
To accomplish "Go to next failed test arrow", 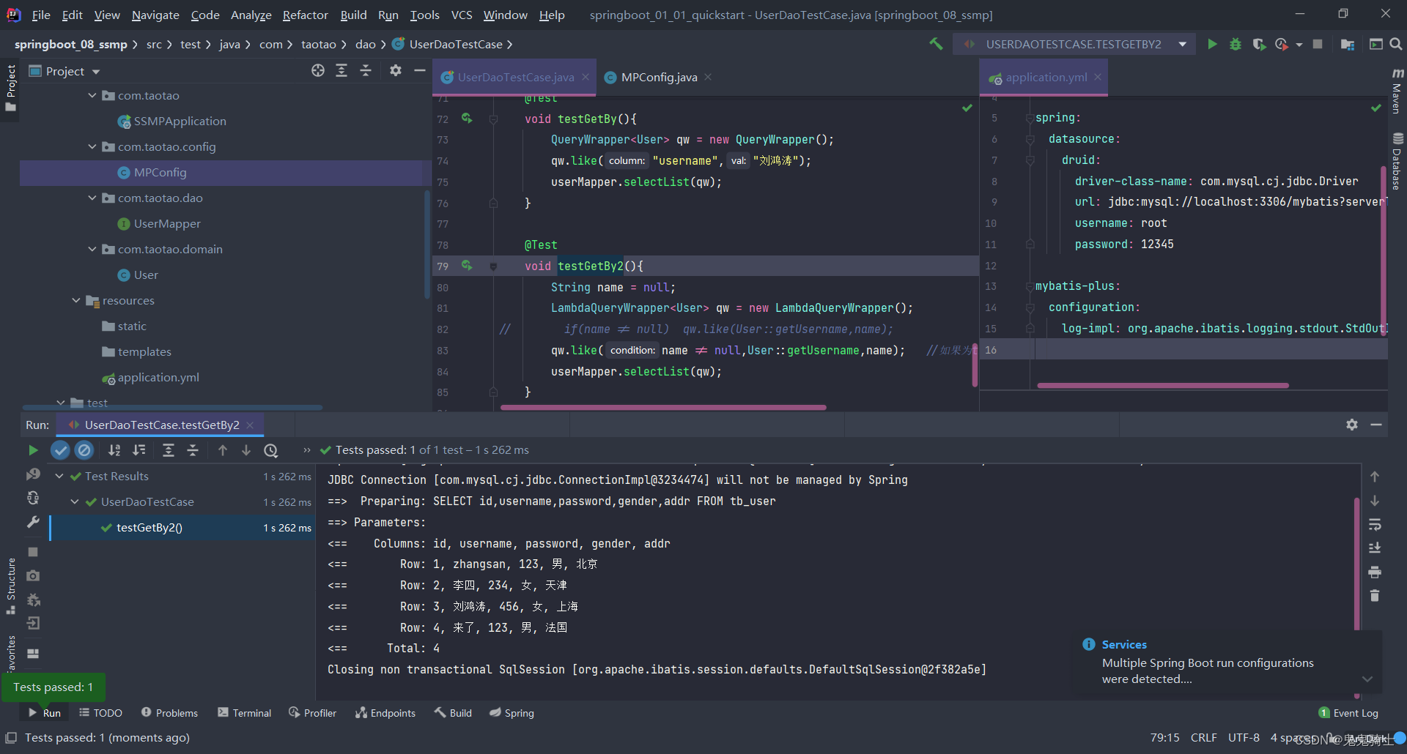I will [x=246, y=450].
